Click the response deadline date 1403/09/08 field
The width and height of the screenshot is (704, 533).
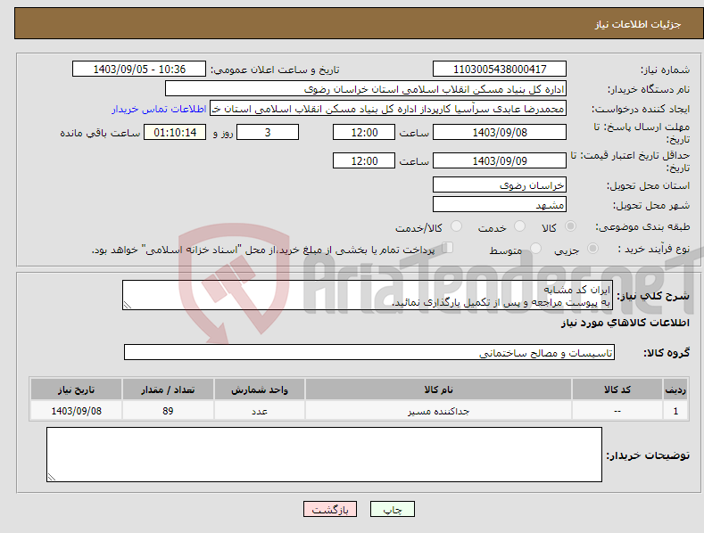click(x=500, y=132)
